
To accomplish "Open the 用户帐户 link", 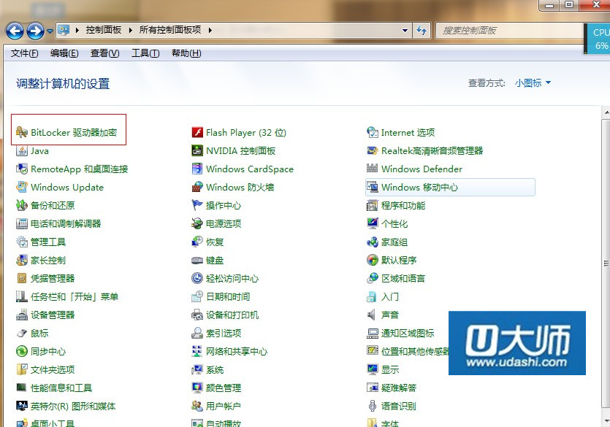I will (224, 407).
